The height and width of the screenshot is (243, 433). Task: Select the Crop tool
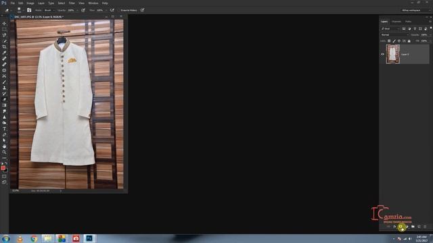[4, 47]
